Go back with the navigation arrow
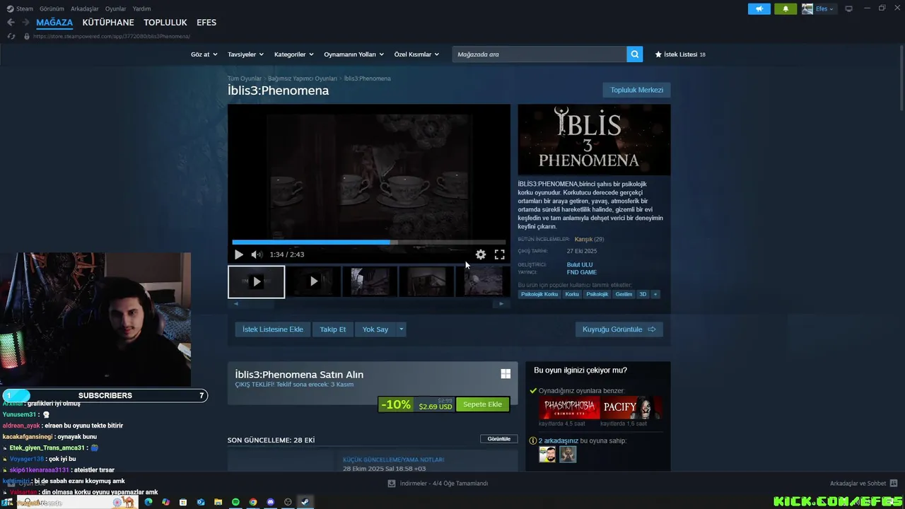The width and height of the screenshot is (905, 509). [x=11, y=23]
